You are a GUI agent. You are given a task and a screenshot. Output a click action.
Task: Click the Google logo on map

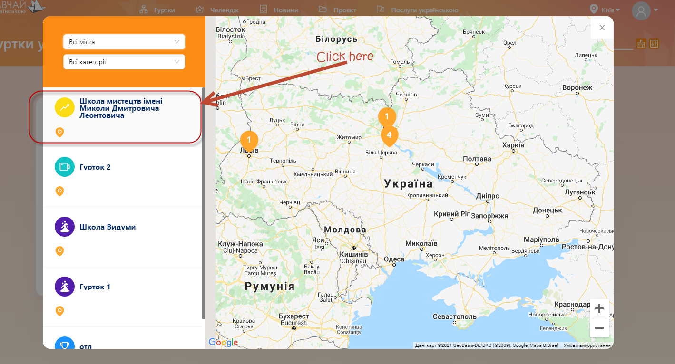223,342
